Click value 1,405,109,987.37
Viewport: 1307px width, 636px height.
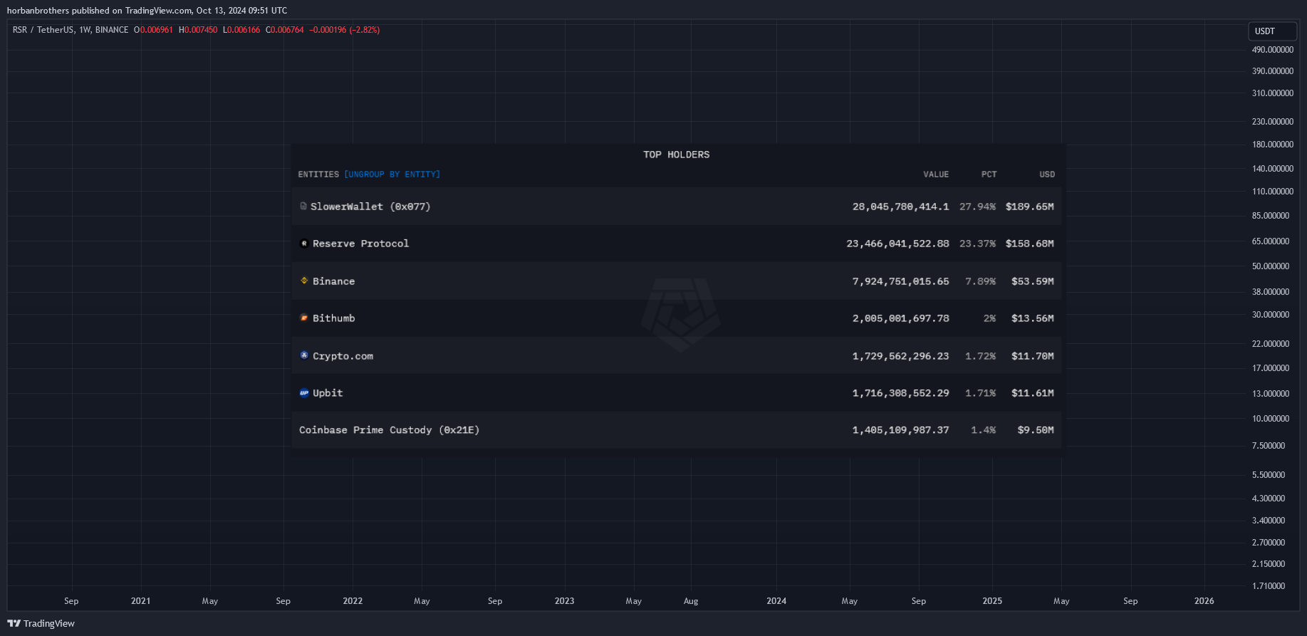tap(900, 430)
